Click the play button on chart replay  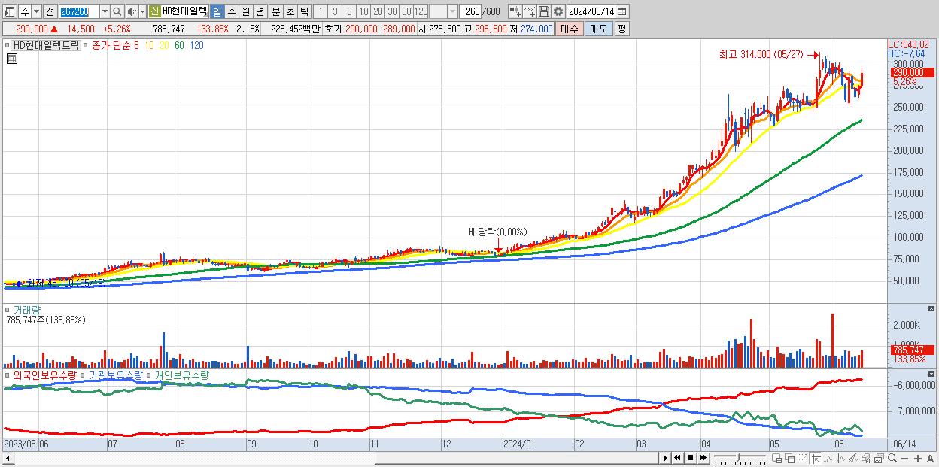[x=666, y=458]
